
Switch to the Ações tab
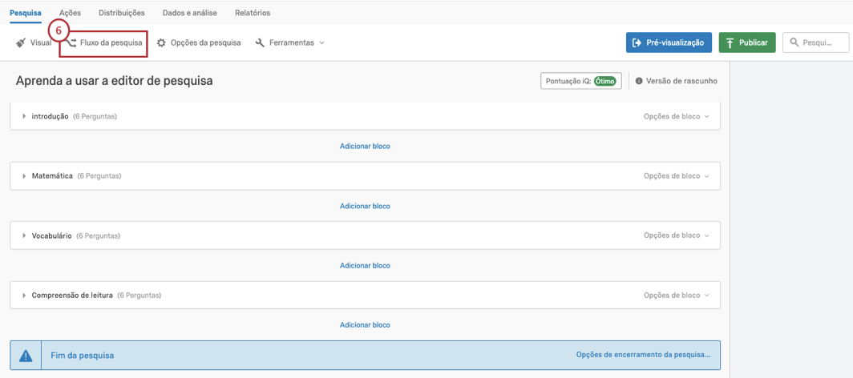pos(70,13)
